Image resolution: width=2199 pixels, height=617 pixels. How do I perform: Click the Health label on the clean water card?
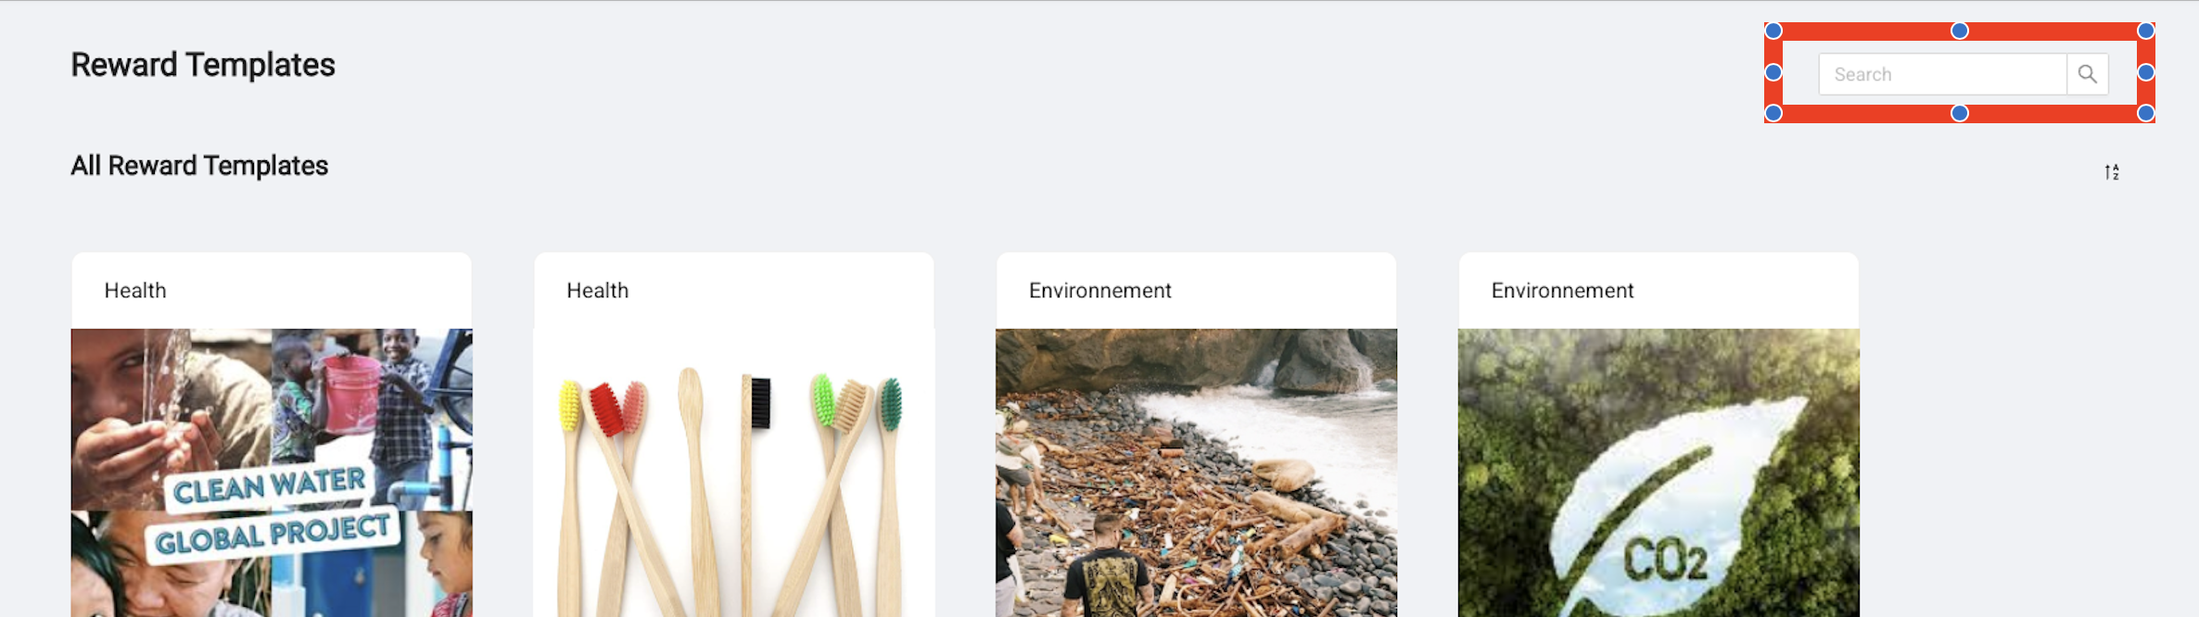pyautogui.click(x=135, y=291)
